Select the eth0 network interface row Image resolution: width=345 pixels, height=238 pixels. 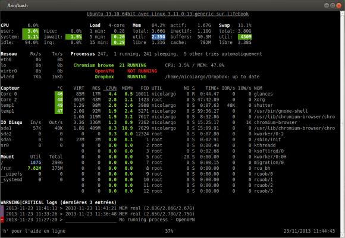pyautogui.click(x=32, y=59)
